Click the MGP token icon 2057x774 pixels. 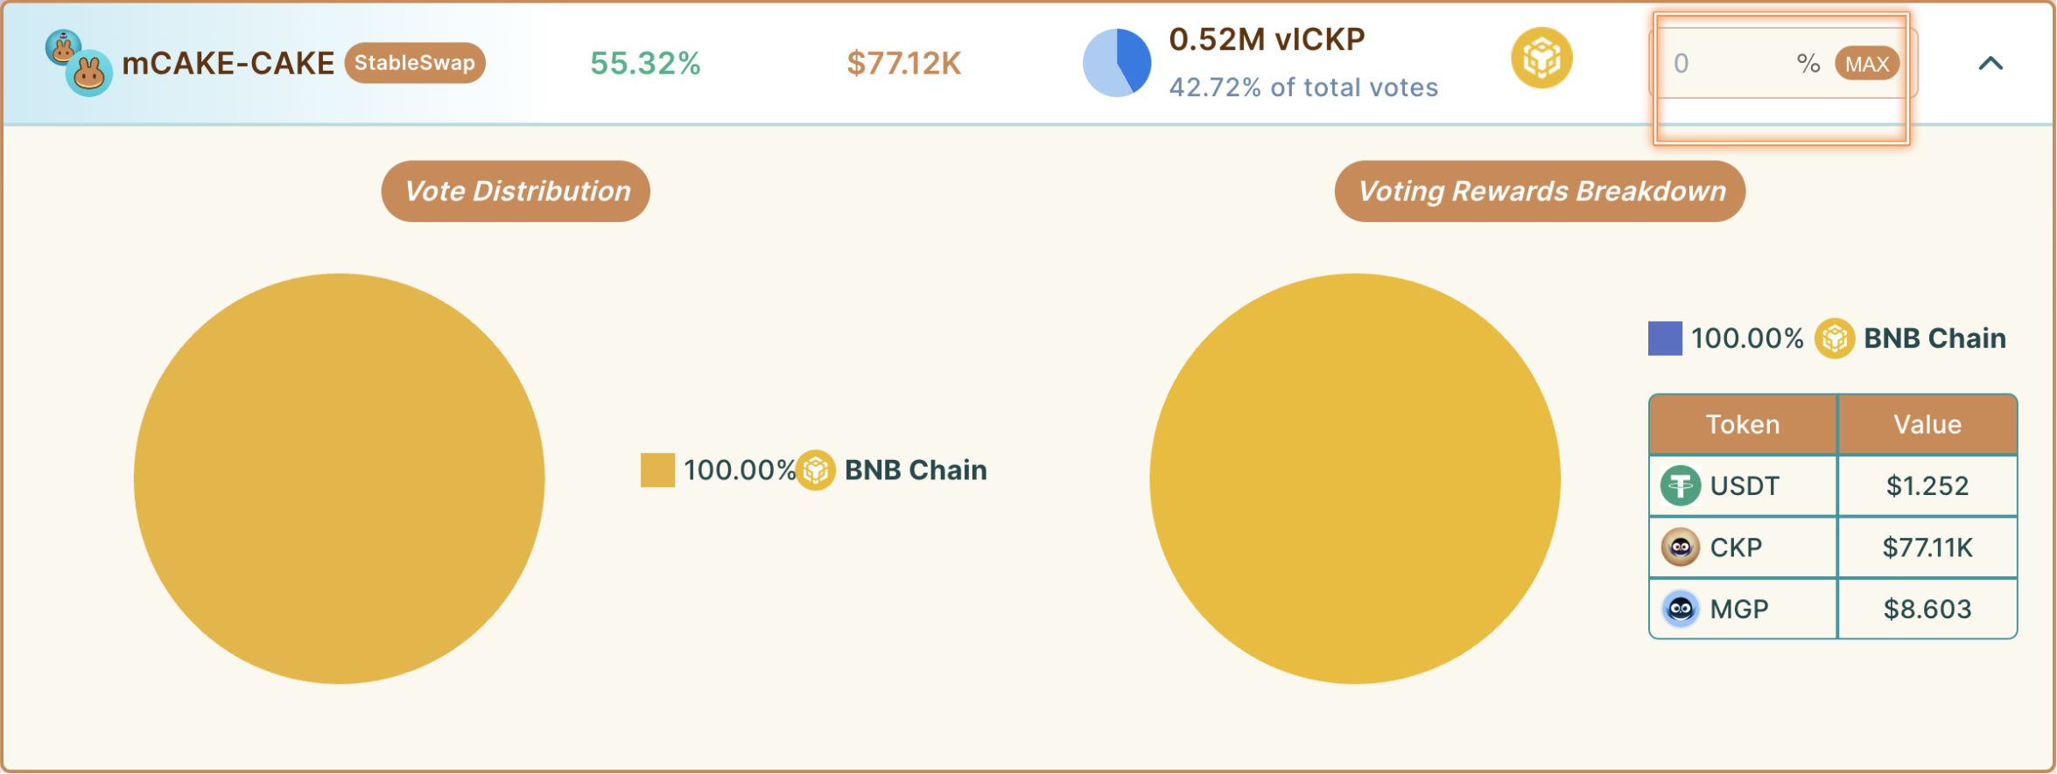1680,610
